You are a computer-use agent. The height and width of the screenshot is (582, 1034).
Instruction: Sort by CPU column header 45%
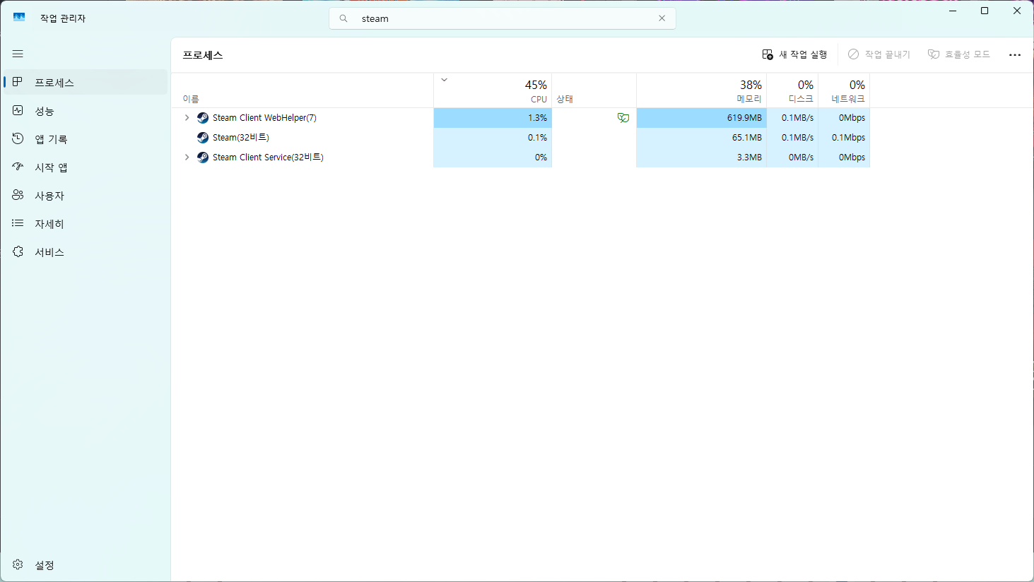coord(493,90)
